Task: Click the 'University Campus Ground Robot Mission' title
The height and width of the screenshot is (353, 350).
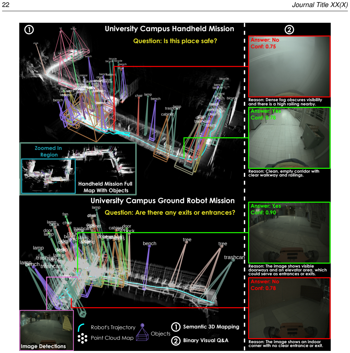Action: tap(163, 201)
